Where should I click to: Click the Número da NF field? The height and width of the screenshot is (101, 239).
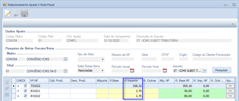(x=123, y=59)
